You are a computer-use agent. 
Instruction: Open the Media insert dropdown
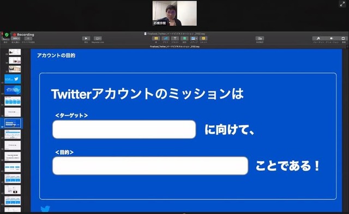(194, 39)
